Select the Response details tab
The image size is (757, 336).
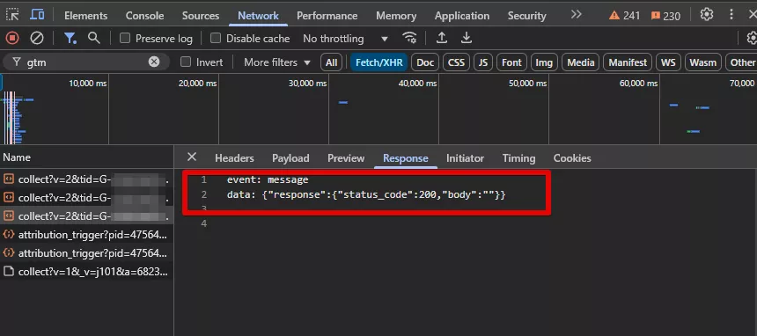(x=406, y=158)
